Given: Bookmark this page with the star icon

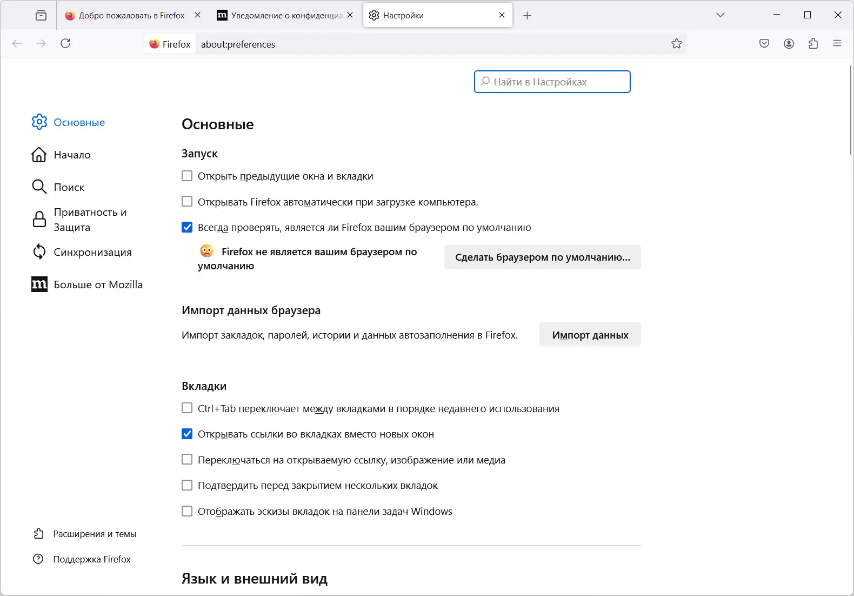Looking at the screenshot, I should [677, 44].
